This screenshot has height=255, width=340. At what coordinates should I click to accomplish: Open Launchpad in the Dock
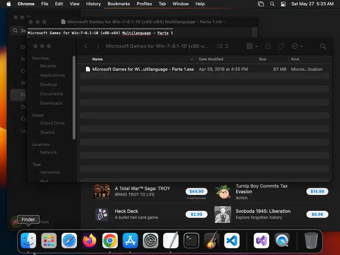tap(49, 240)
